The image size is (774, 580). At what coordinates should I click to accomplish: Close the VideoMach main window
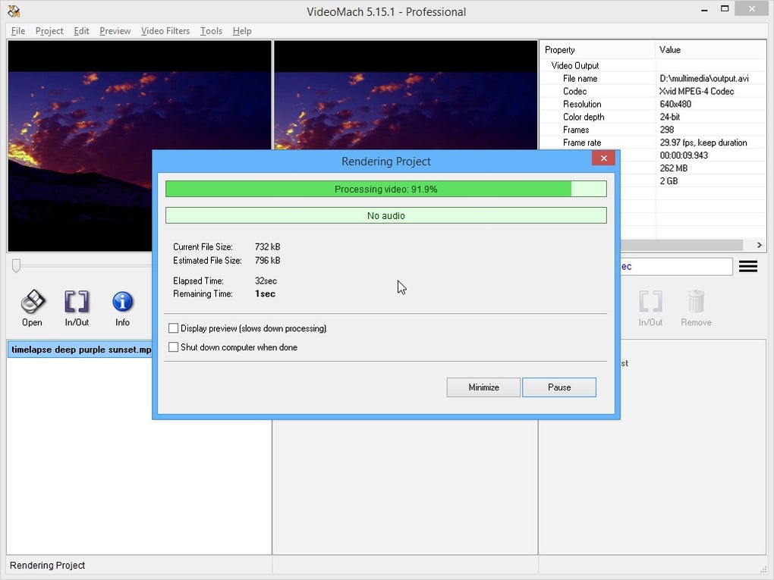click(x=751, y=8)
